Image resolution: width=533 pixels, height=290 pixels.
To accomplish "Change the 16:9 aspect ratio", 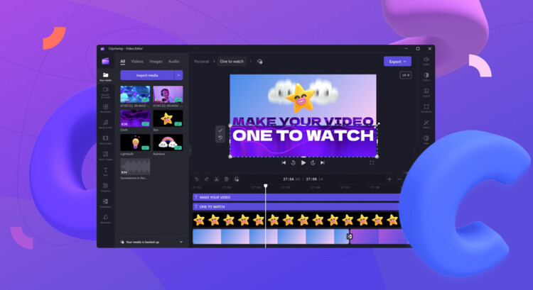I will (x=406, y=75).
